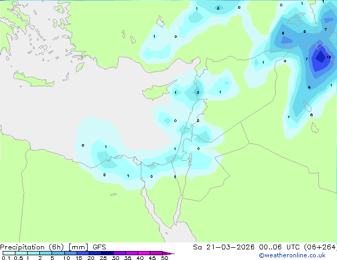Viewport: 337px width, 260px height.
Task: Click the 5–10 mm legend color swatch
Action: tap(58, 253)
